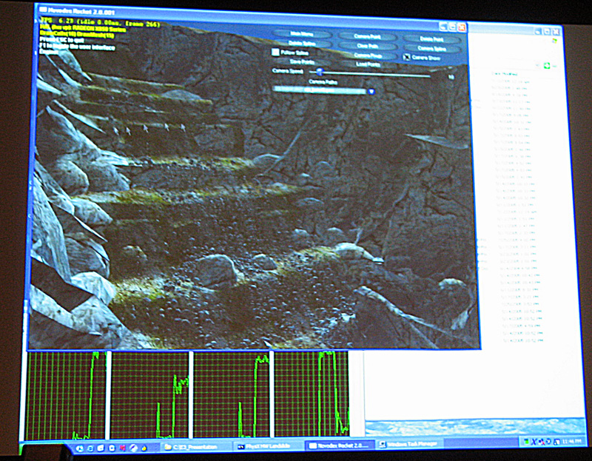Open the C:\E3_Presentation folder taskbar item
This screenshot has height=461, width=592.
tap(196, 447)
